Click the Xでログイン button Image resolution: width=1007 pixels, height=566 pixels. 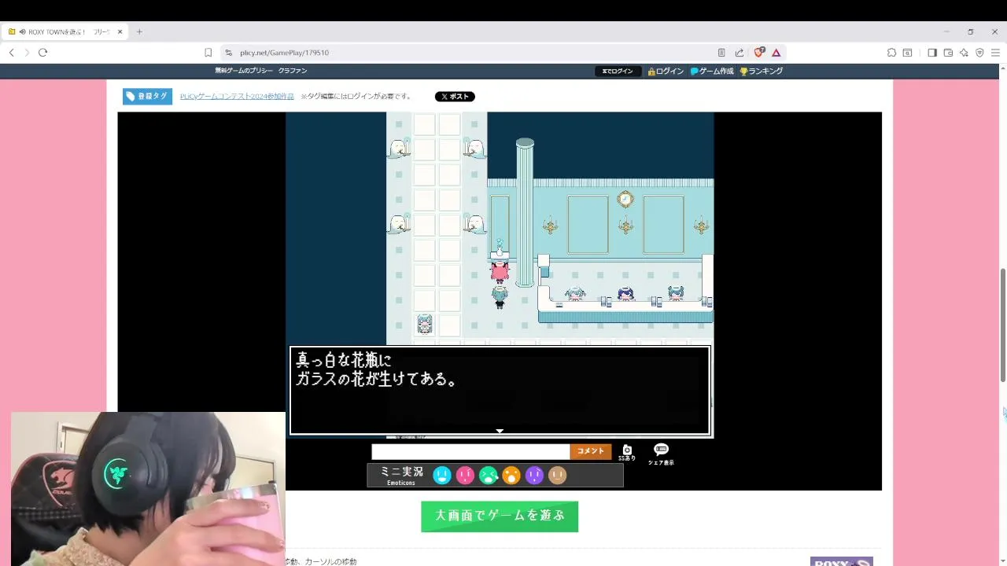pyautogui.click(x=618, y=71)
